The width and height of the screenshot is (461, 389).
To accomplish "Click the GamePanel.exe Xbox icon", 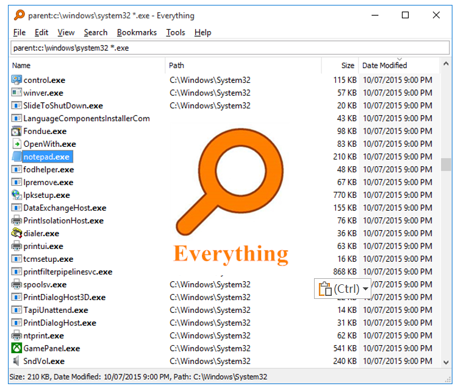I will click(16, 348).
